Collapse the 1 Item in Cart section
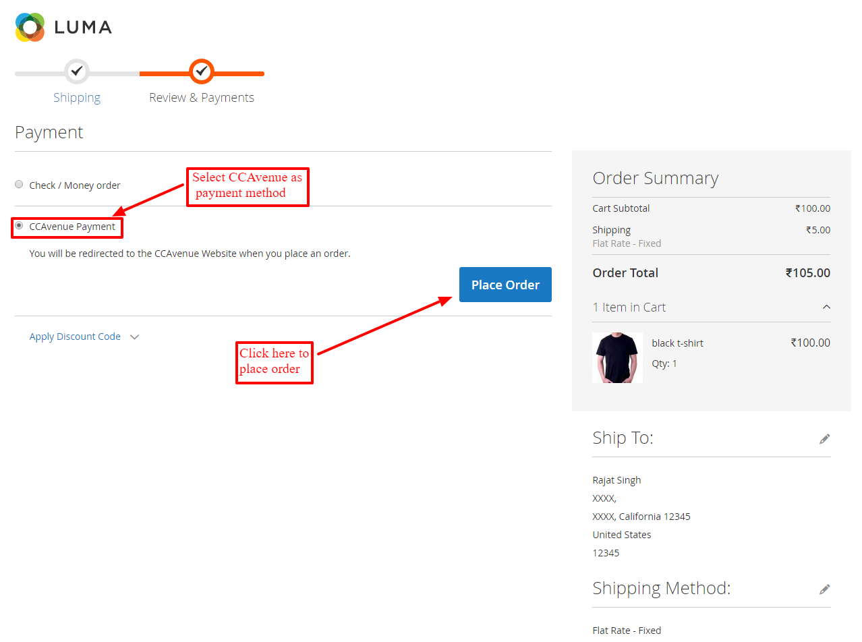Screen dimensions: 862x642 826,308
